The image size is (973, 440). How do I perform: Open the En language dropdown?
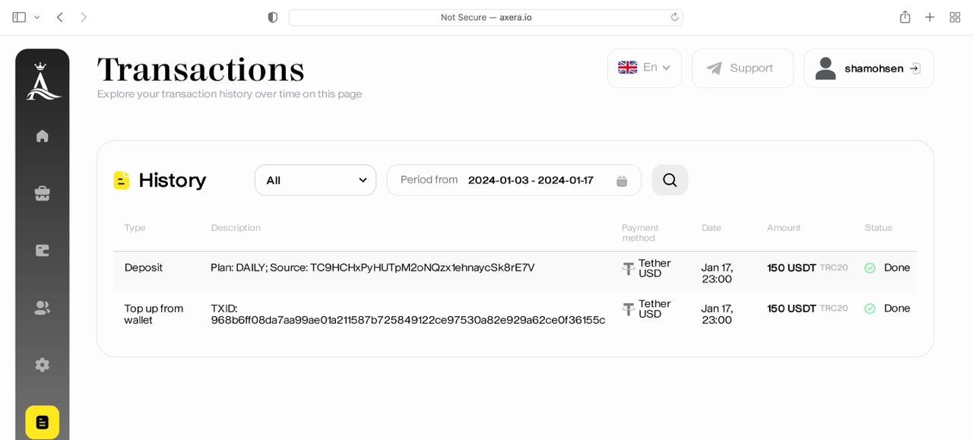pos(645,68)
